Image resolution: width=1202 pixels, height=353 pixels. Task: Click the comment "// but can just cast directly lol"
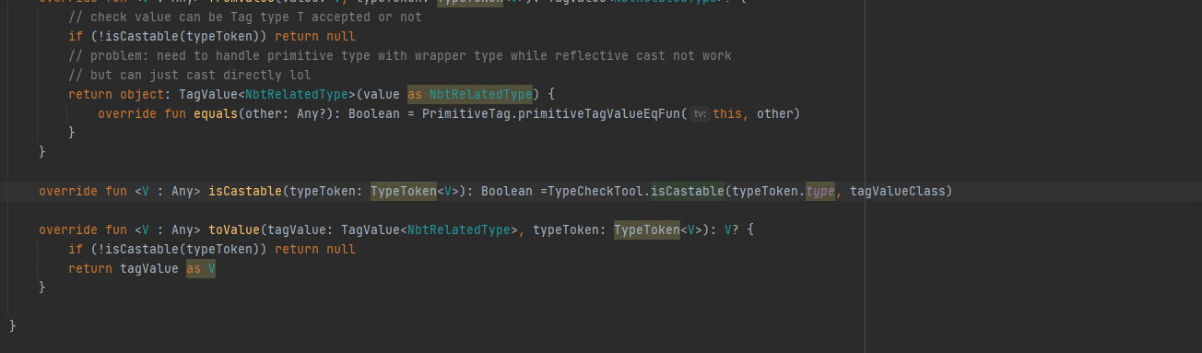pyautogui.click(x=190, y=75)
